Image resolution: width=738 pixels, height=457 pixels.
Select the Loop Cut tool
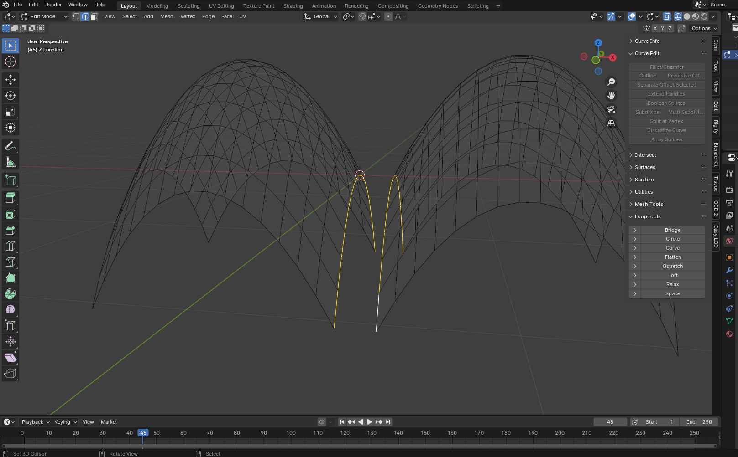click(10, 246)
